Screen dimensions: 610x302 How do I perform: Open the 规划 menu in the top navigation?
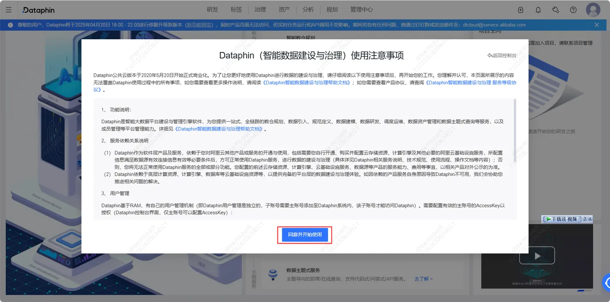click(x=332, y=10)
